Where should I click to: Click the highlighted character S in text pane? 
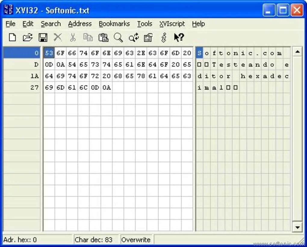click(x=199, y=53)
